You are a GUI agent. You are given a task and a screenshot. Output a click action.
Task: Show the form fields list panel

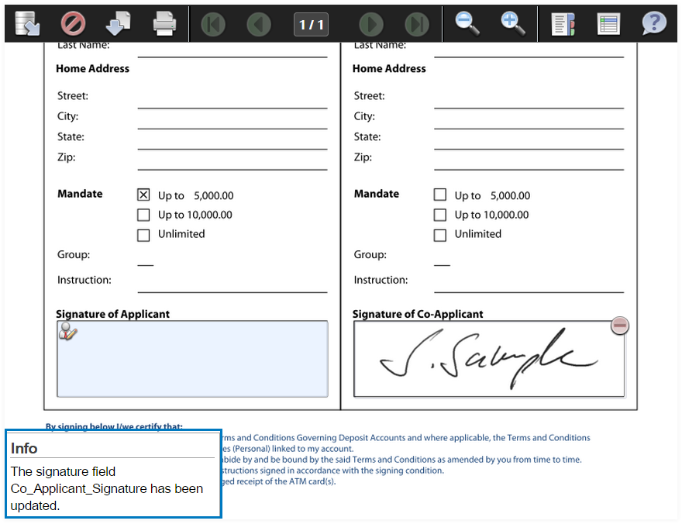(608, 23)
